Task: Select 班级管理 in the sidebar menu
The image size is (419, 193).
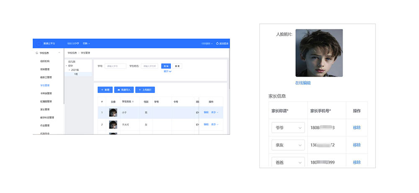Action: tap(45, 69)
